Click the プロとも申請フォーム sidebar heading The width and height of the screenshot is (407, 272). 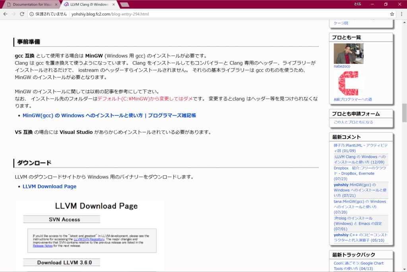coord(356,114)
